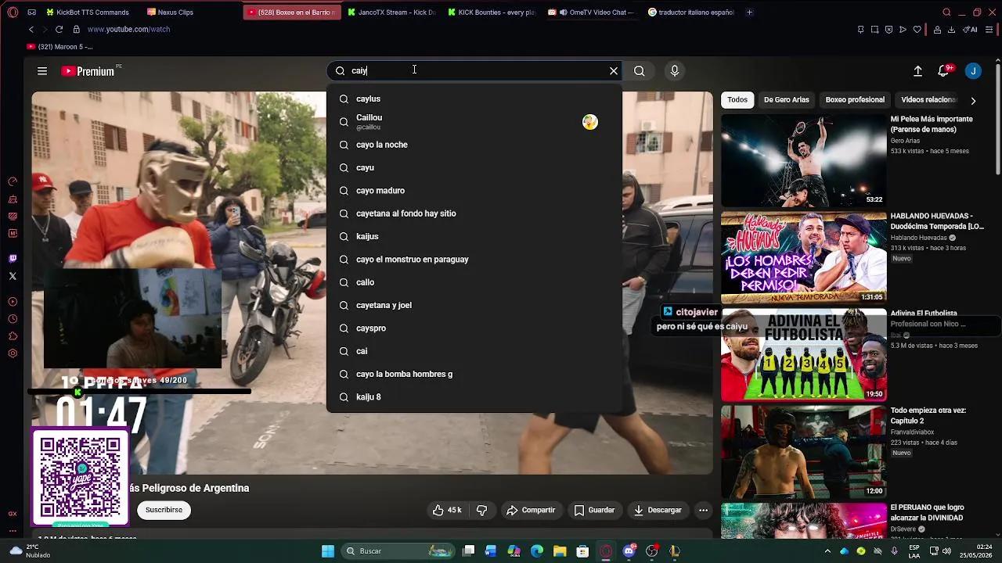The width and height of the screenshot is (1002, 563).
Task: Switch to the 'OmeTV Video Chat' tab
Action: pos(593,13)
